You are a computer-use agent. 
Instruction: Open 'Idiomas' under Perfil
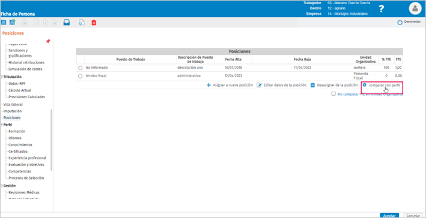coord(15,138)
